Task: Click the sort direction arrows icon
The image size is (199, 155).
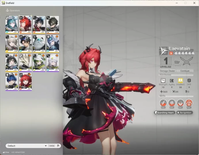Action: (x=58, y=146)
